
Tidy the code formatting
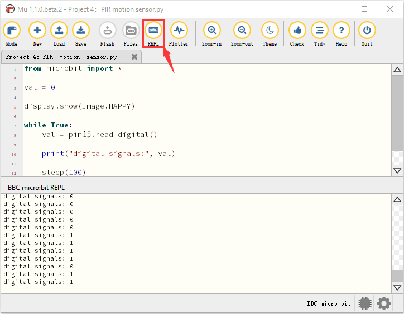pyautogui.click(x=320, y=34)
